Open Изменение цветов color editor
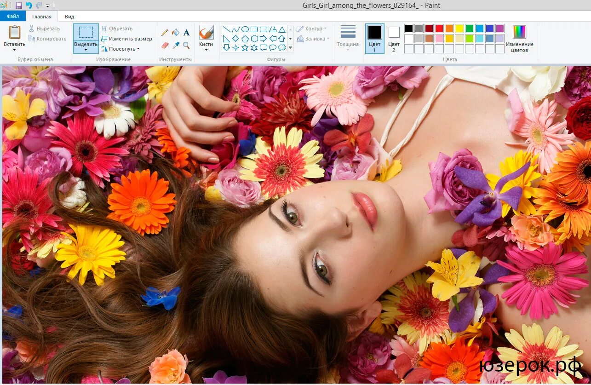591x385 pixels. pos(520,38)
